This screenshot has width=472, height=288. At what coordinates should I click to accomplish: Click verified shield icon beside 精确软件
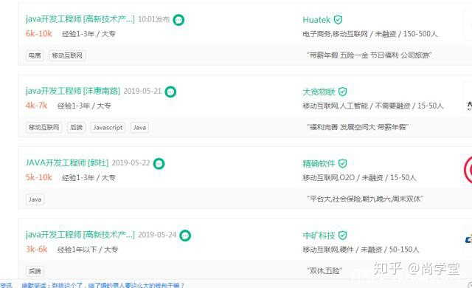coord(342,164)
